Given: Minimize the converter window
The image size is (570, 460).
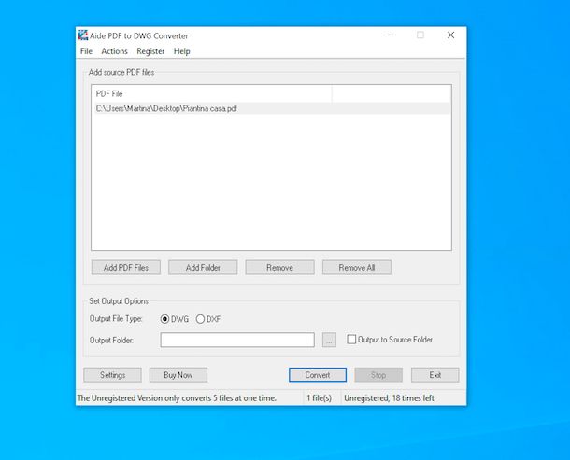Looking at the screenshot, I should click(x=391, y=35).
